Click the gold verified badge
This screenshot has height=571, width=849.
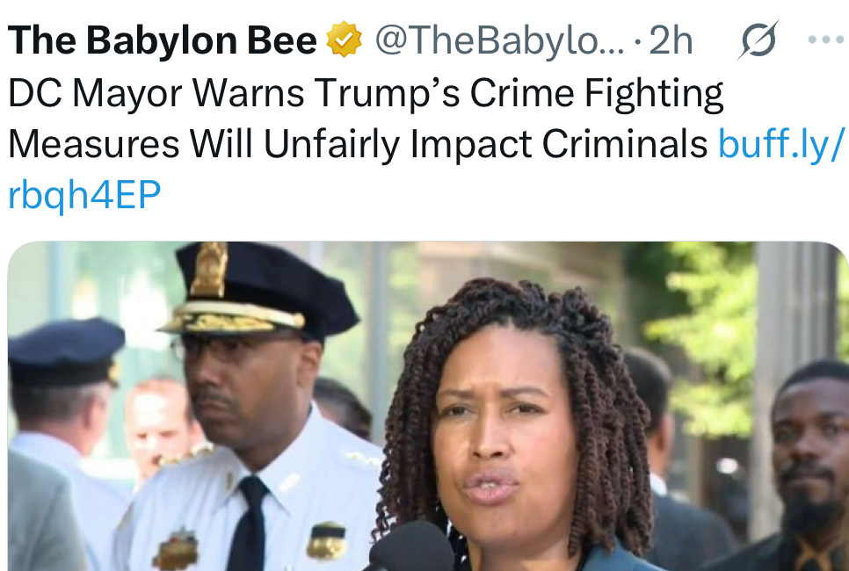point(344,40)
